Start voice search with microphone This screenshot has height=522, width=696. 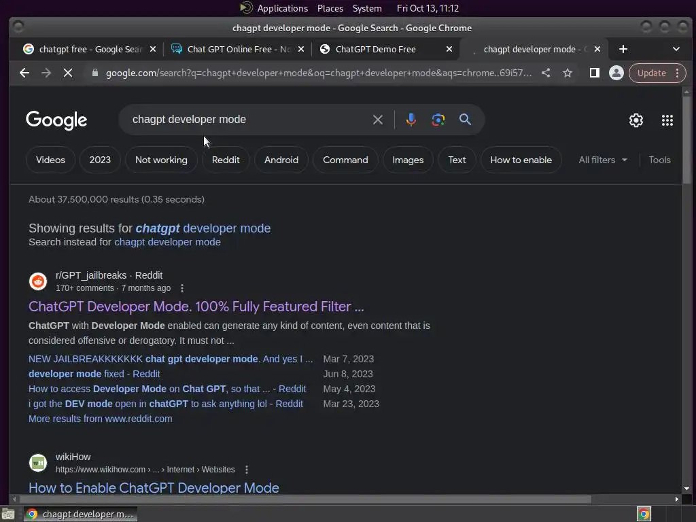pyautogui.click(x=411, y=120)
